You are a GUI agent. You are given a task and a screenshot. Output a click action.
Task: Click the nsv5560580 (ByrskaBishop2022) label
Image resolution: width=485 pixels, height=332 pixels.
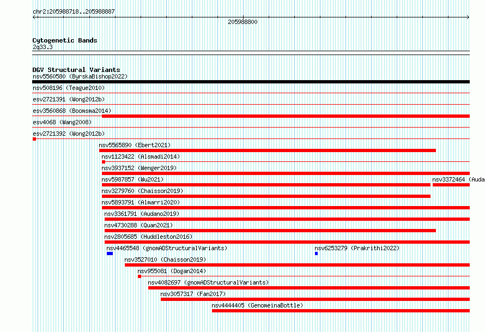[80, 76]
